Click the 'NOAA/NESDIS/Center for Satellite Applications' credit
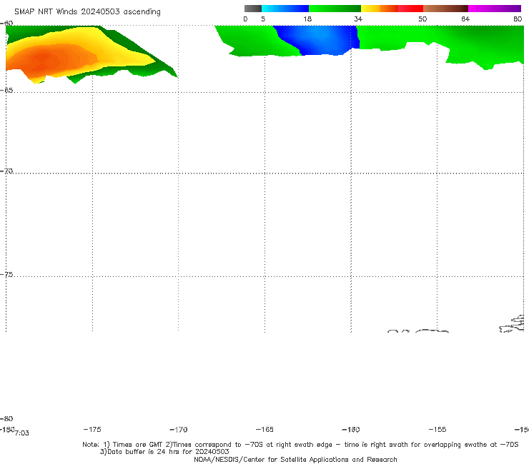Screen dimensions: 529x464 (x=295, y=460)
